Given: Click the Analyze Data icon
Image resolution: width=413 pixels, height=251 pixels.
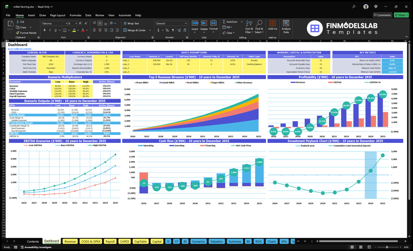Looking at the screenshot, I should (286, 23).
